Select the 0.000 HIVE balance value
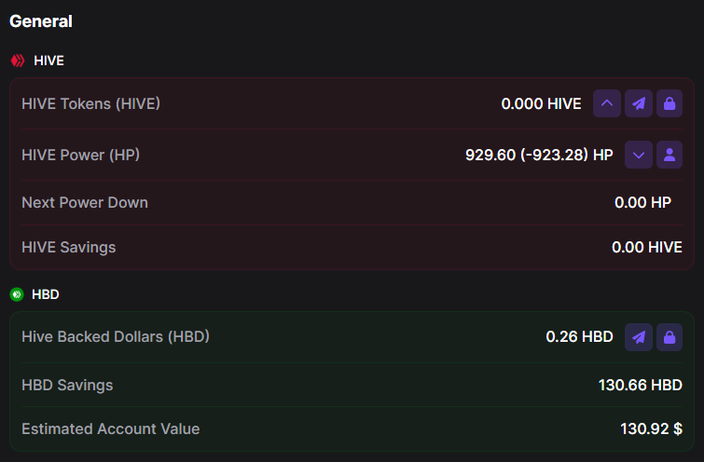The width and height of the screenshot is (704, 462). [x=541, y=103]
